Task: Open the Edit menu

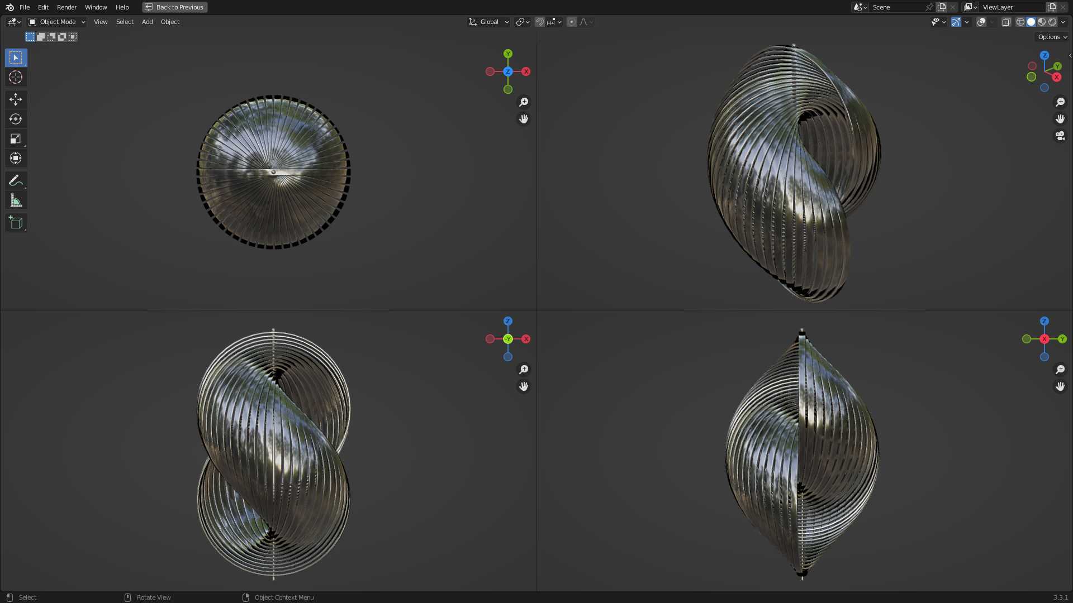Action: click(43, 7)
